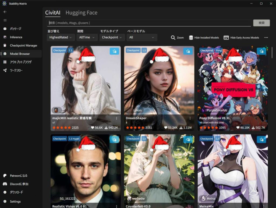Open the アウトプットブラウザ page
Image resolution: width=276 pixels, height=208 pixels.
(20, 62)
